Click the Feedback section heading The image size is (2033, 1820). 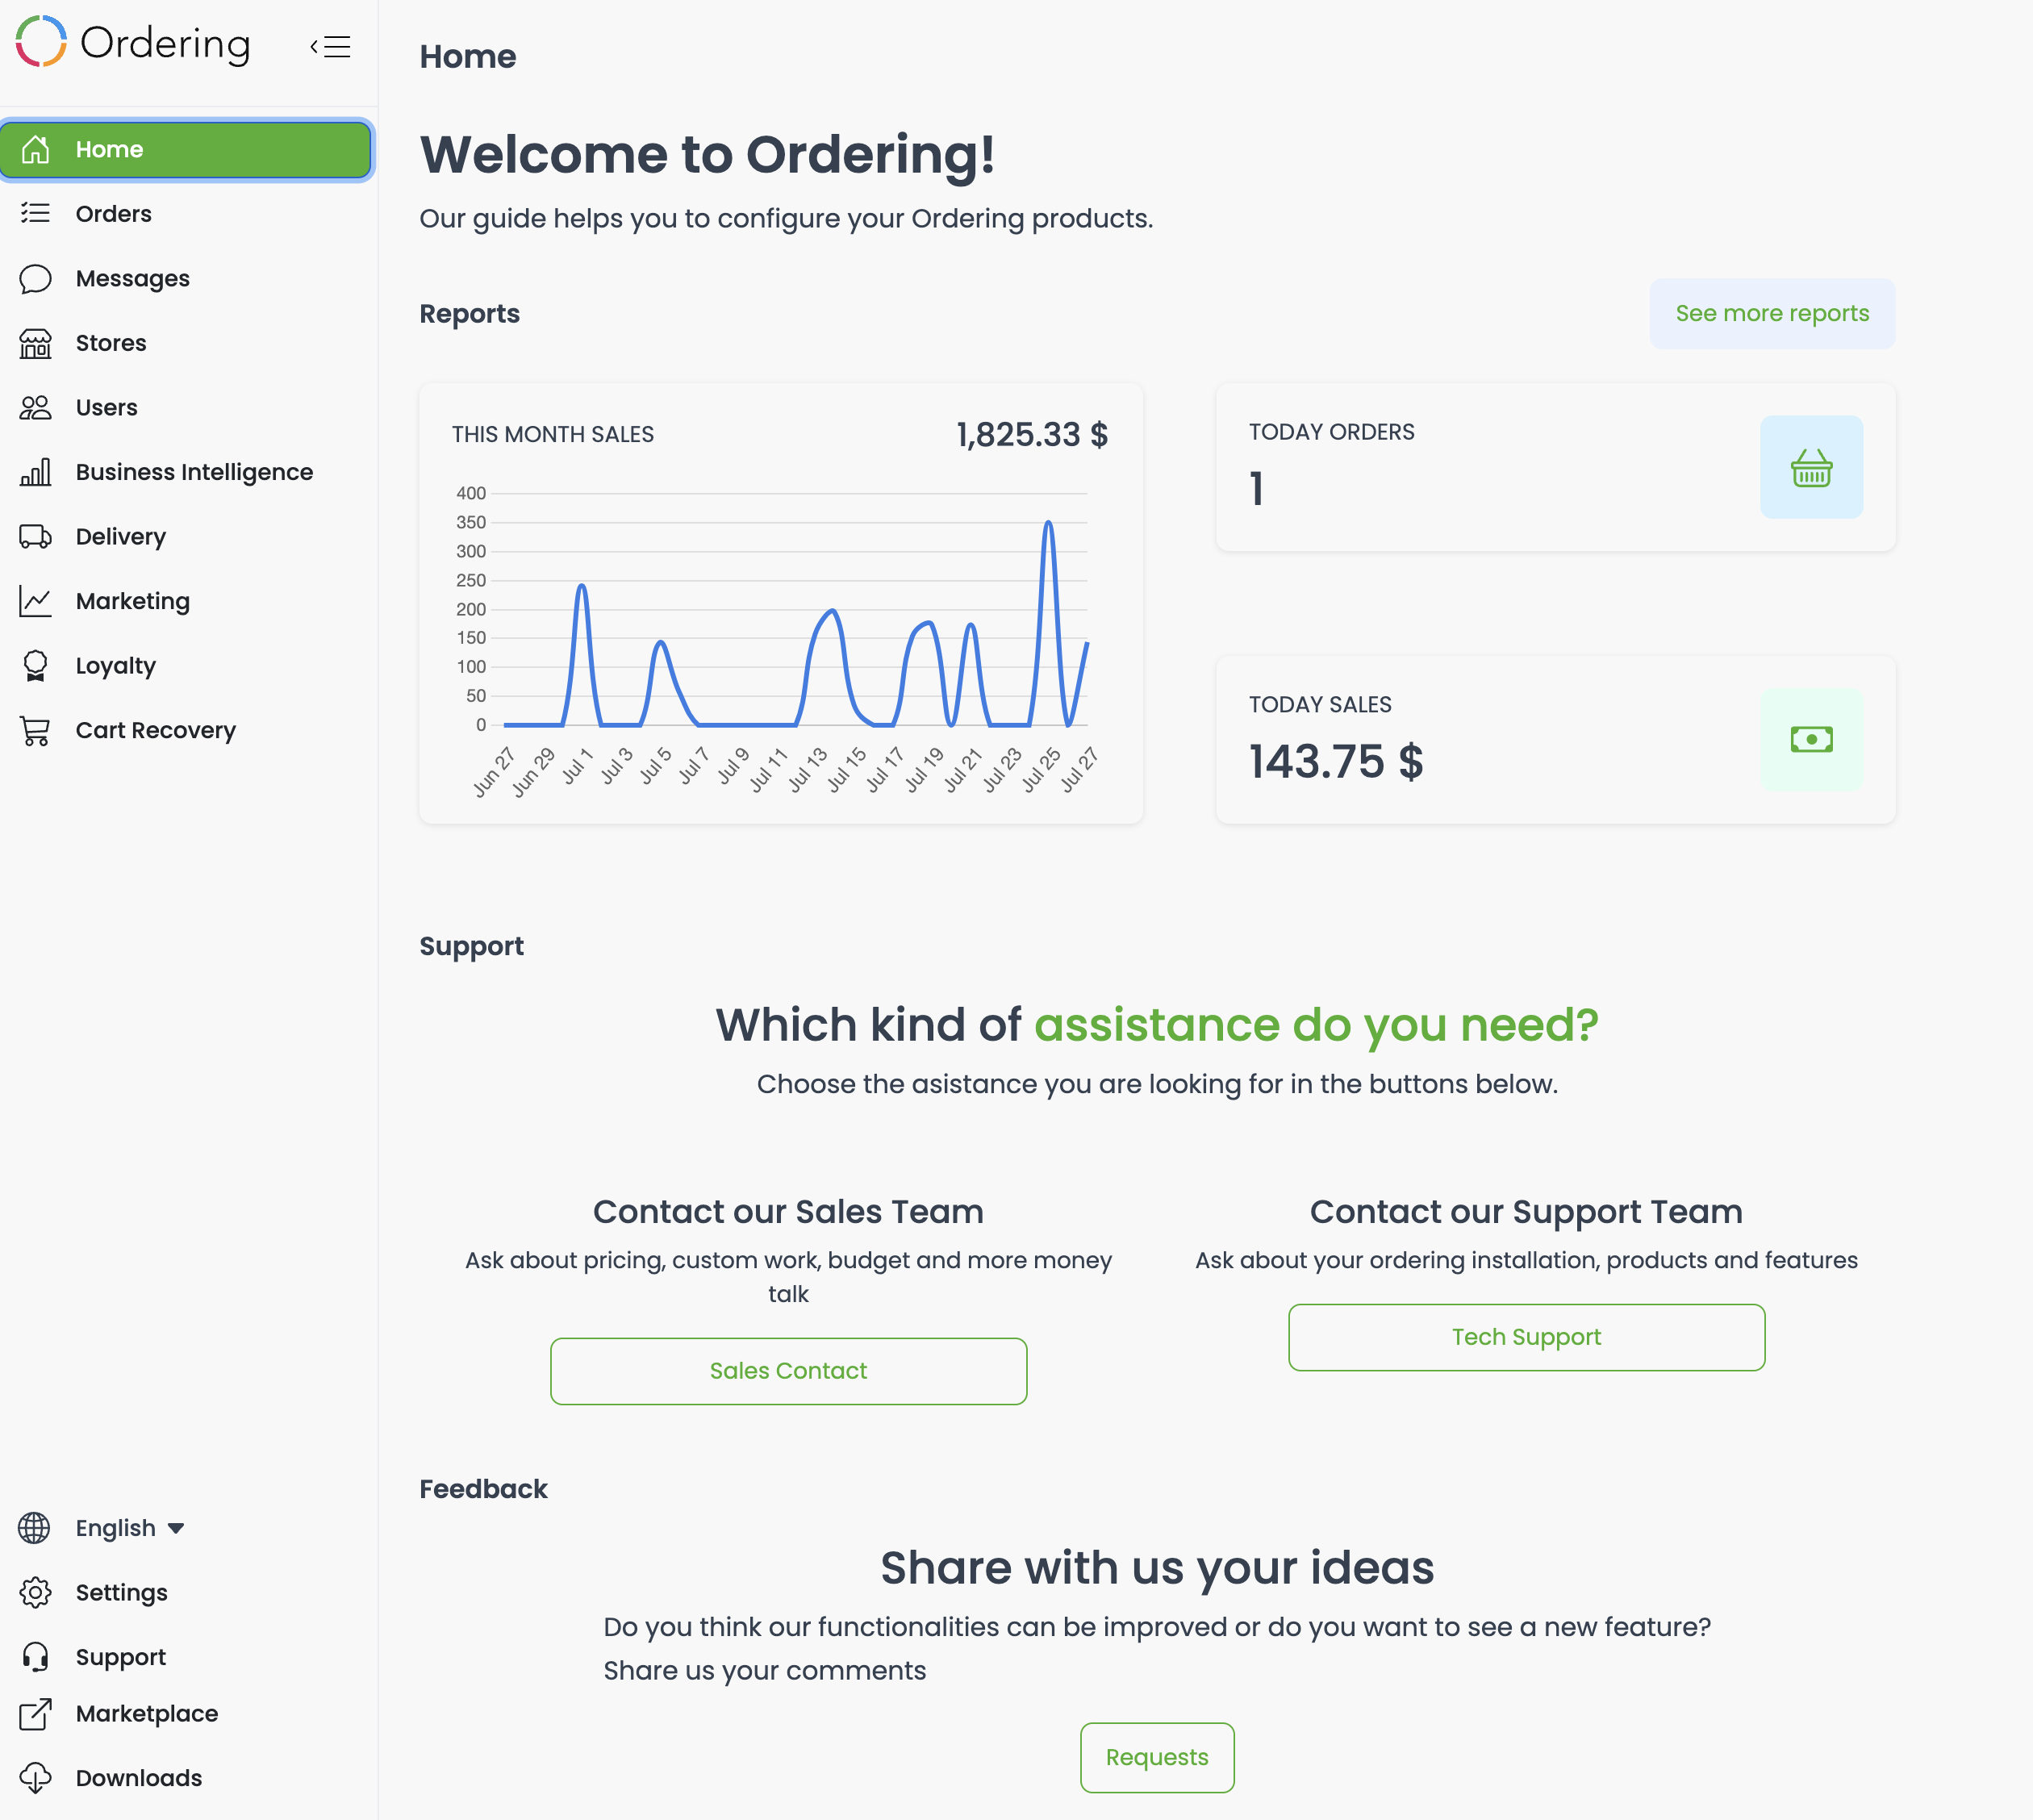pyautogui.click(x=483, y=1489)
